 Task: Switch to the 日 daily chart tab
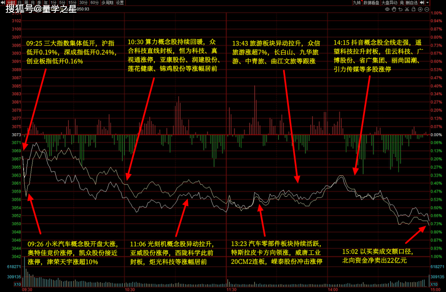[x=19, y=2]
